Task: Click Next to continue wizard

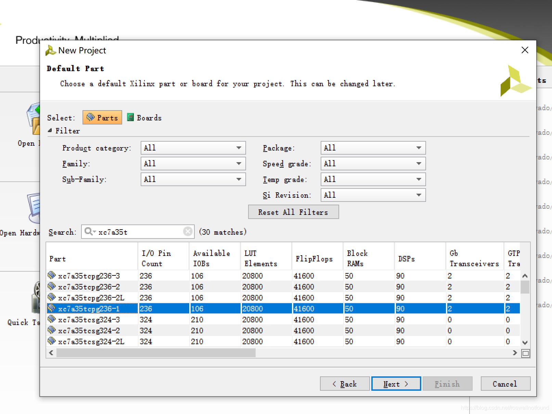Action: 396,384
